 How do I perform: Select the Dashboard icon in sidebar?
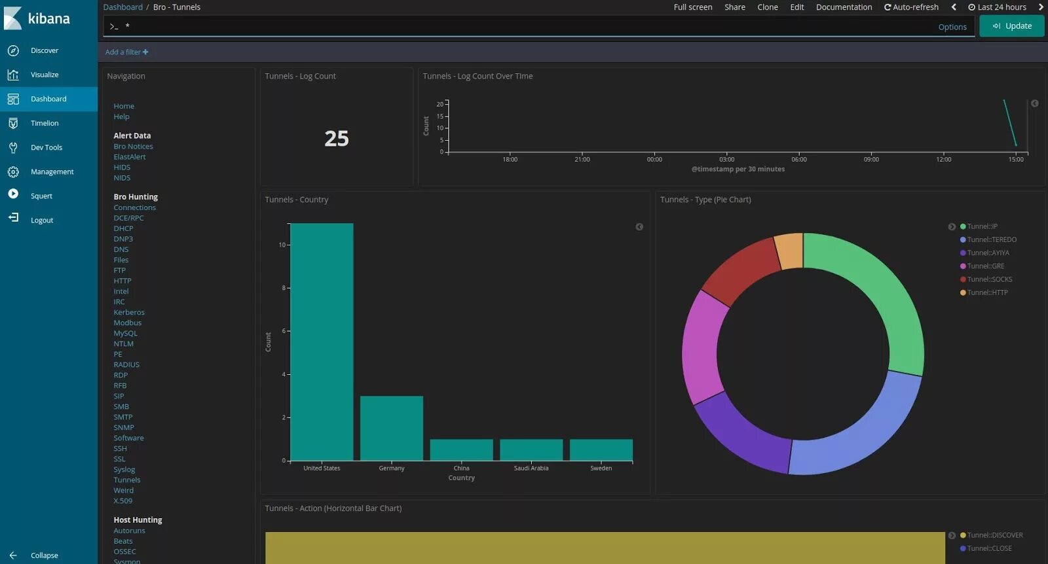click(x=13, y=99)
